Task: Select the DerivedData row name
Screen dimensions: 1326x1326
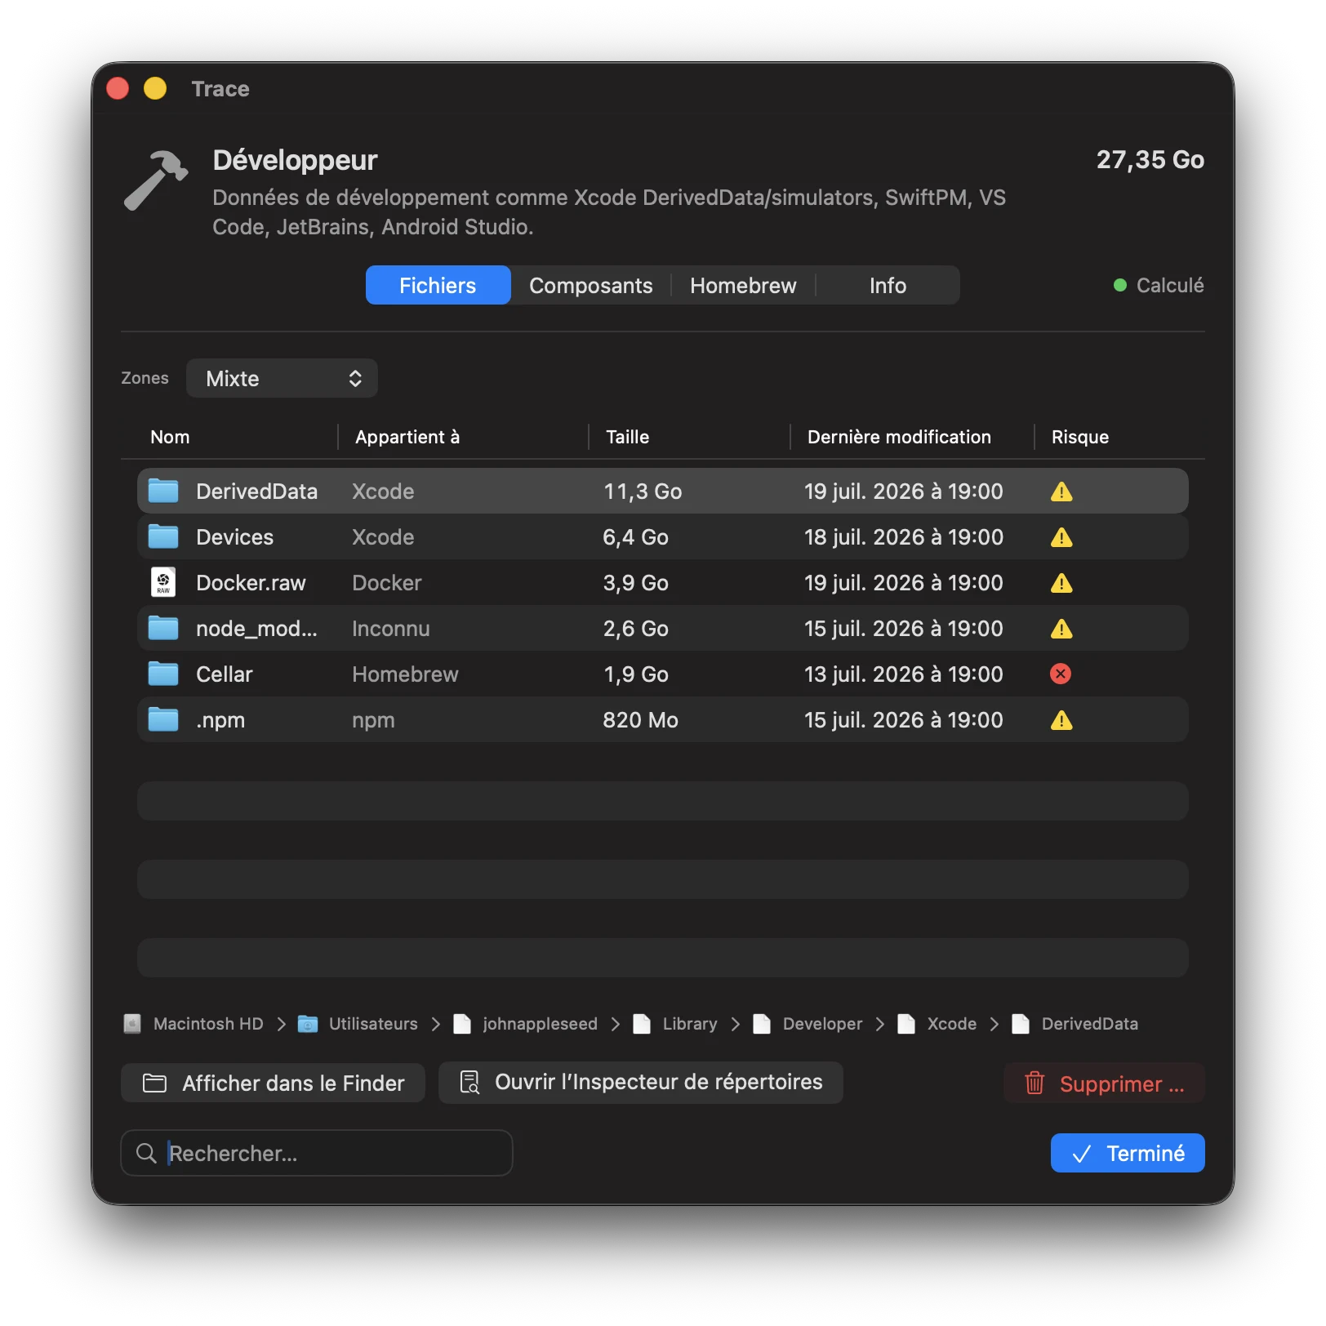Action: point(256,491)
